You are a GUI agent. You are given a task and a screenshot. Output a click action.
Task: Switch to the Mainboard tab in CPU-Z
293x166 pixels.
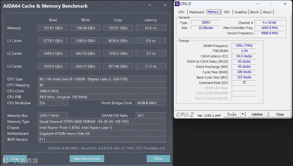196,12
